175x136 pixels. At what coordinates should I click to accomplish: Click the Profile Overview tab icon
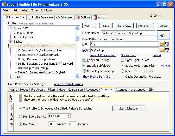[29, 17]
